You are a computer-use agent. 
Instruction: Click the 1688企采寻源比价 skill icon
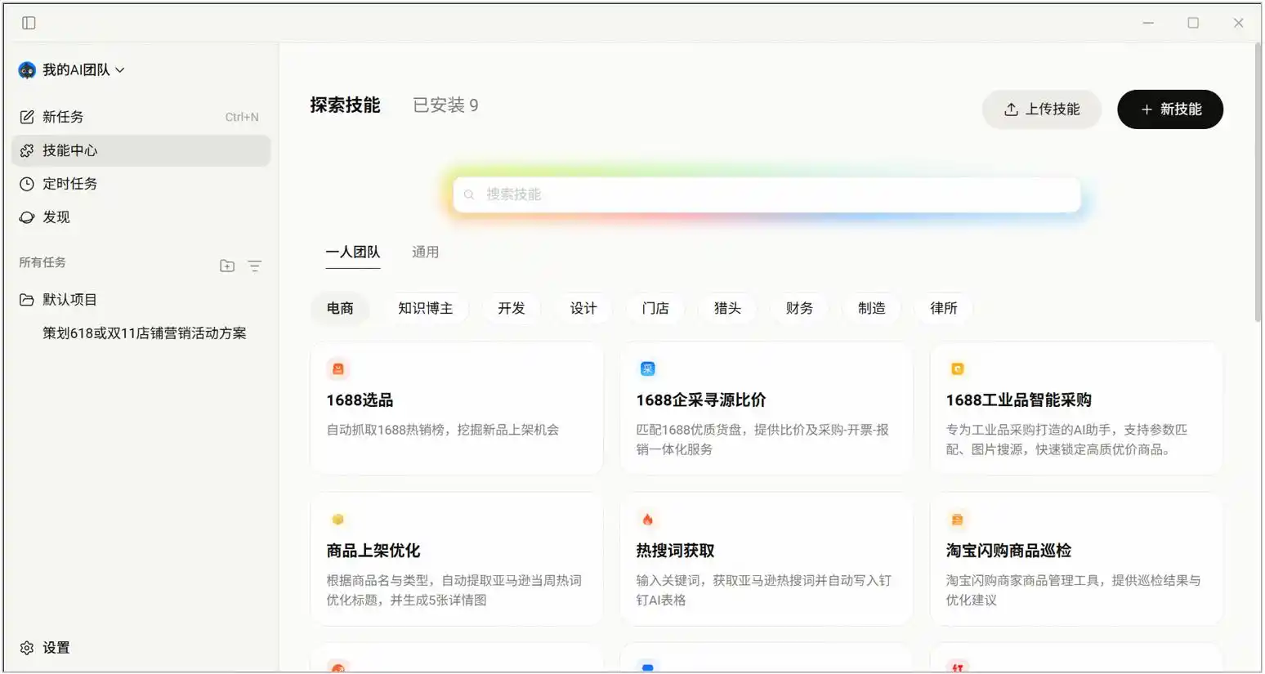pyautogui.click(x=647, y=369)
